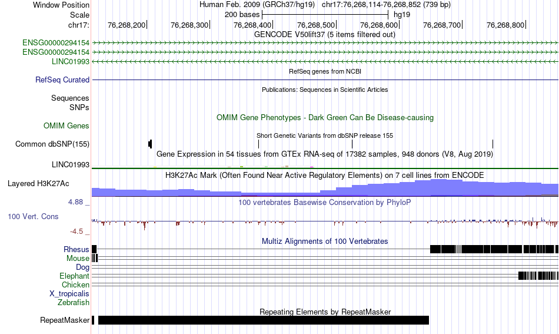This screenshot has width=559, height=334.
Task: Open GENCODE V50lift37 track title
Action: click(x=324, y=35)
